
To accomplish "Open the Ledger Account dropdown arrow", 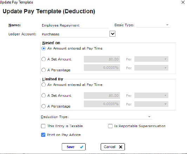I will [112, 34].
